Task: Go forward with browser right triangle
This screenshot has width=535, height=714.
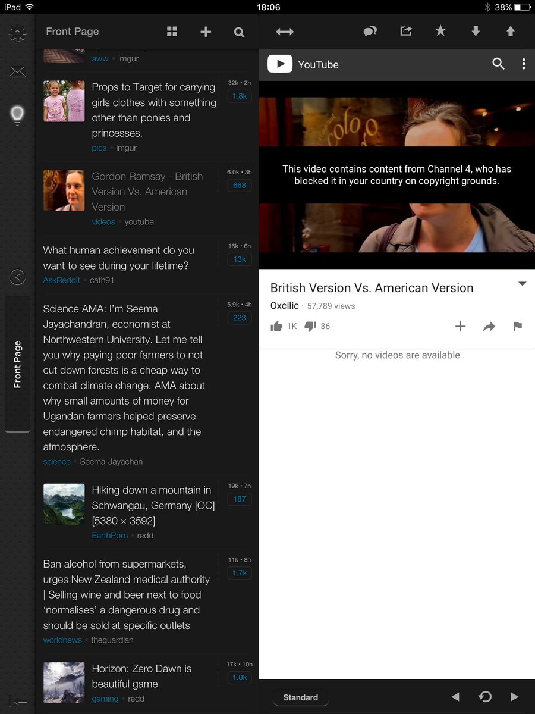Action: point(515,697)
